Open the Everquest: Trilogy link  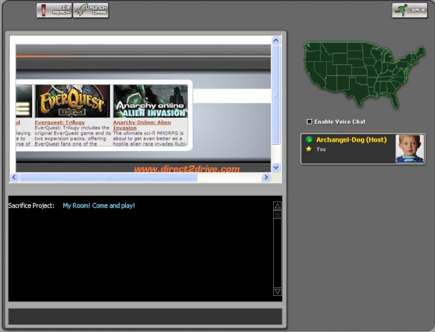(x=60, y=122)
